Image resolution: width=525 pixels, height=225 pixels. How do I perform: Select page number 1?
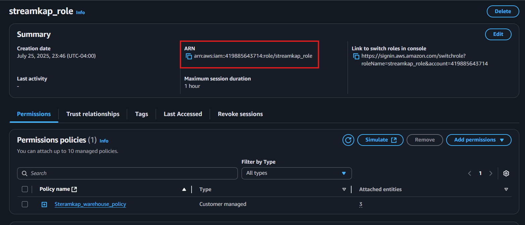pos(480,173)
